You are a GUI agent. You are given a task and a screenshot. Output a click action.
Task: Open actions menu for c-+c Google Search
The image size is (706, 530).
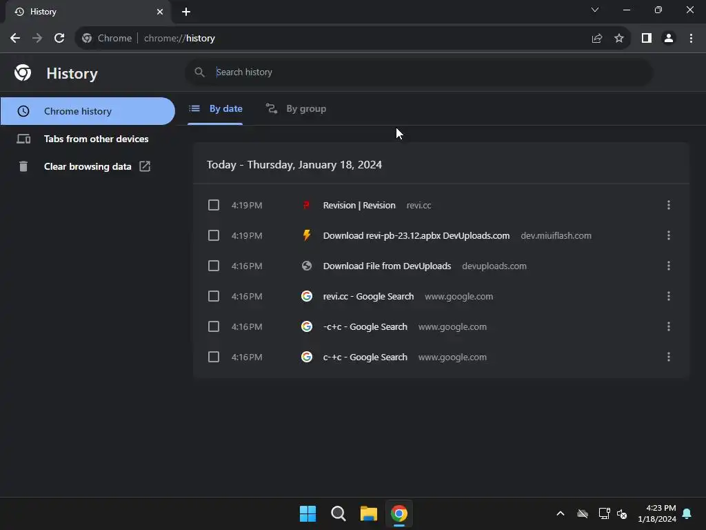coord(669,357)
